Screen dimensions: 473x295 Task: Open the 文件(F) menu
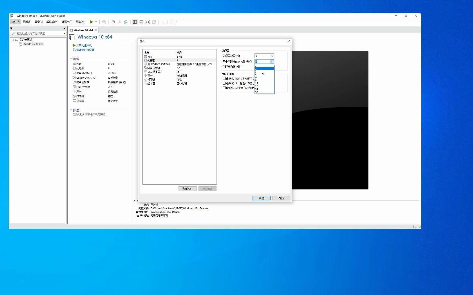(x=15, y=22)
